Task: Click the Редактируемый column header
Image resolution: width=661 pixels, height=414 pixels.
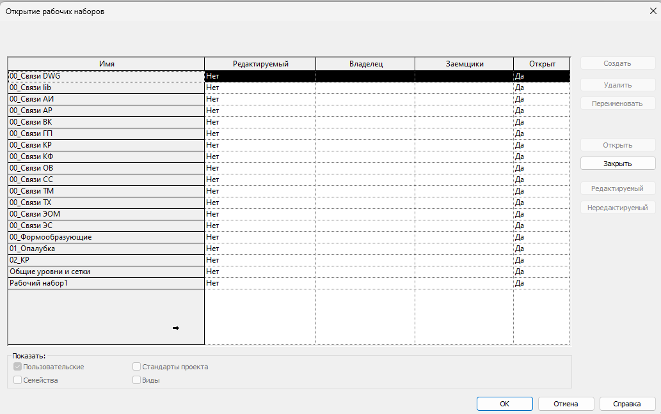Action: coord(260,64)
